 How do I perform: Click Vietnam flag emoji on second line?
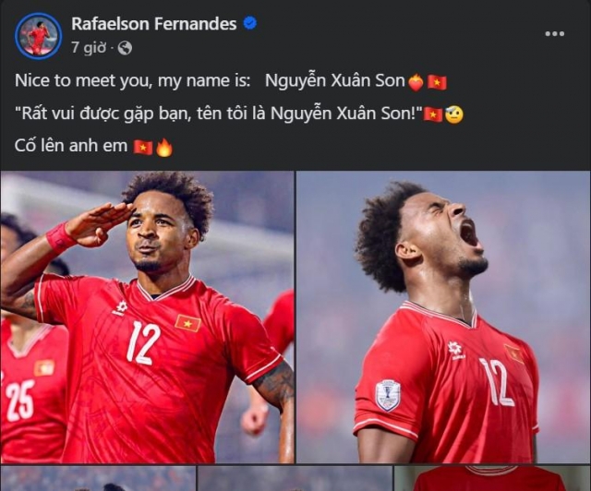tap(433, 114)
